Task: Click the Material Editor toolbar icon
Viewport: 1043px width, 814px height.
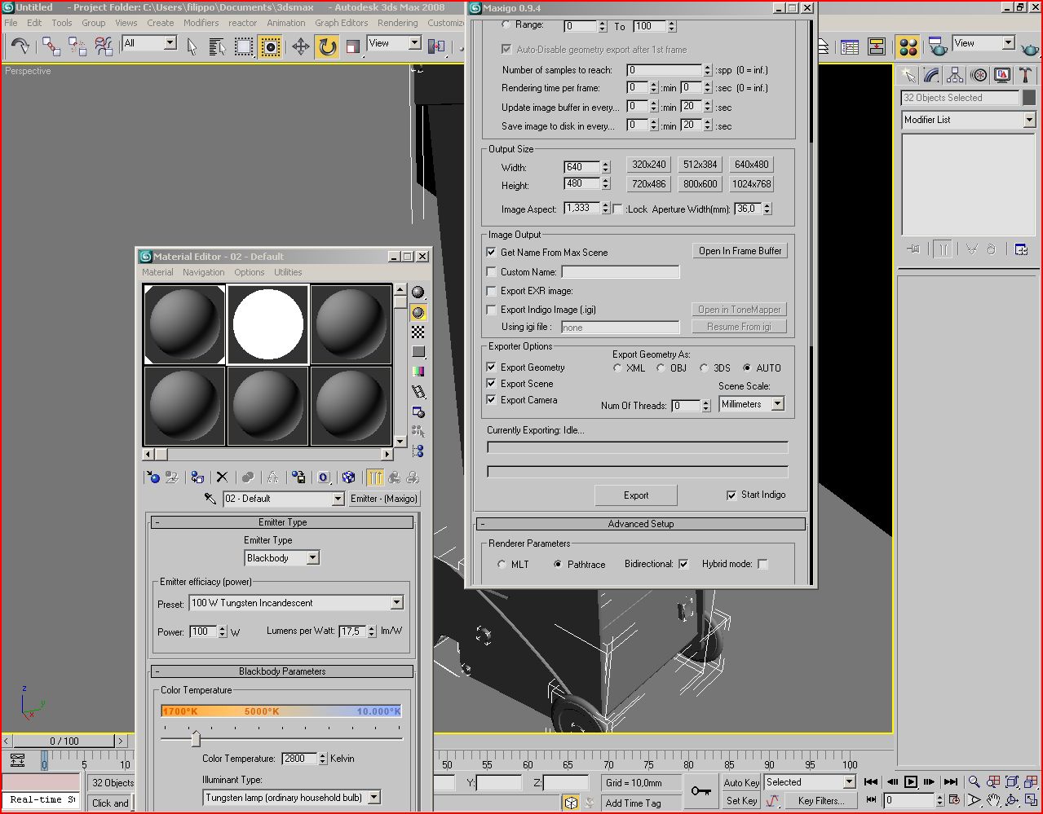Action: 908,46
